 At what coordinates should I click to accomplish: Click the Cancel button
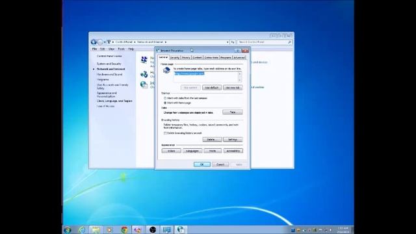point(220,164)
